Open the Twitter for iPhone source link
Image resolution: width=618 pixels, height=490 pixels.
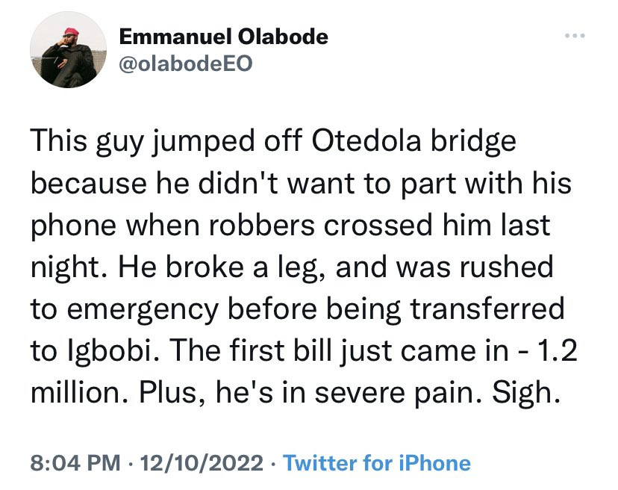pos(377,463)
